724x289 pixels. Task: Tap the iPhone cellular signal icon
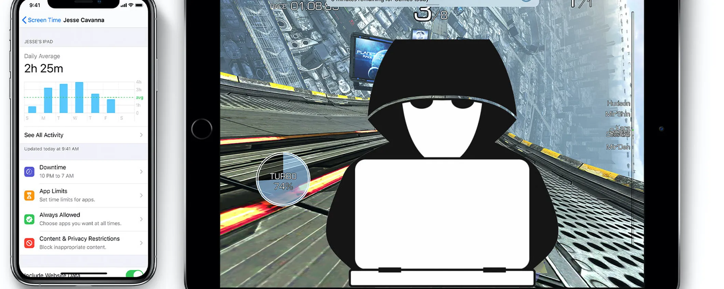124,5
